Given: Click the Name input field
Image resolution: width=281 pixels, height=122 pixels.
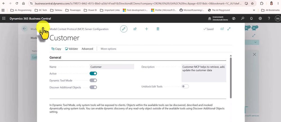Looking at the screenshot, I should coord(112,67).
